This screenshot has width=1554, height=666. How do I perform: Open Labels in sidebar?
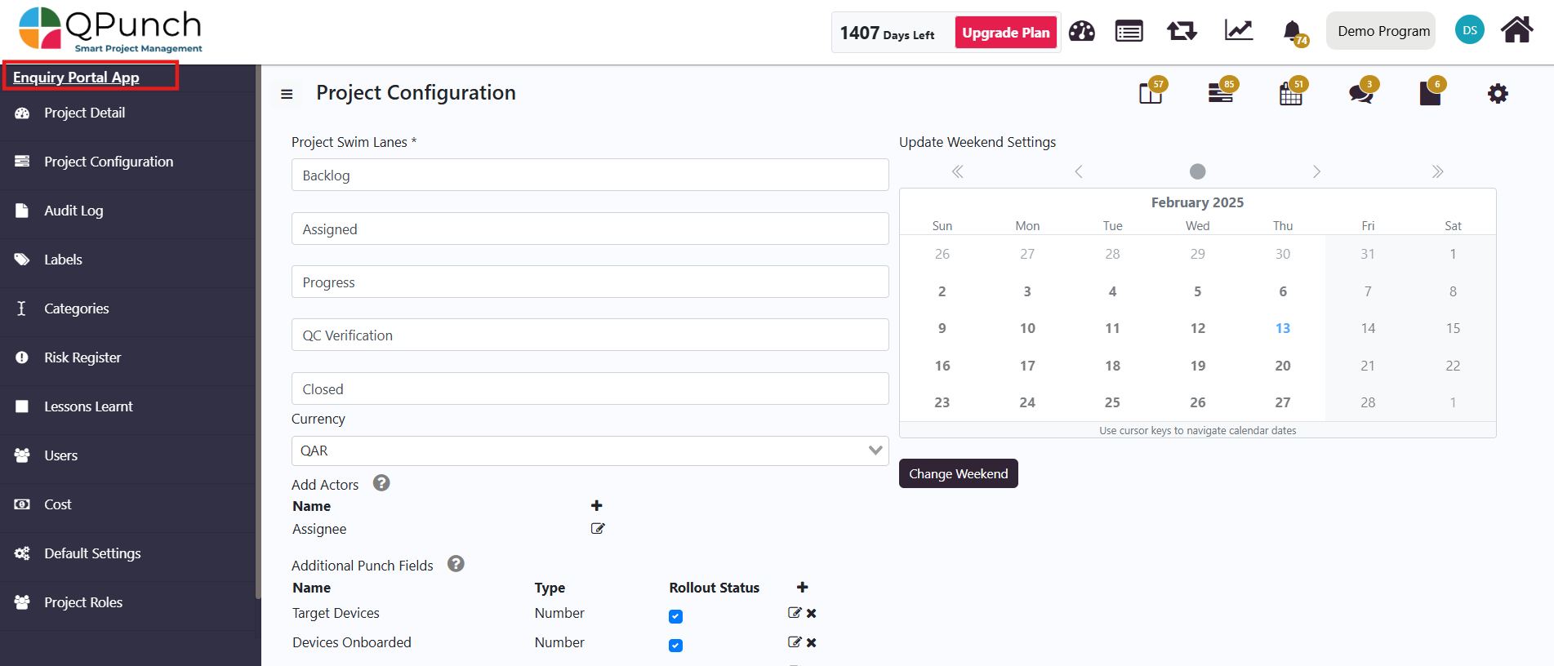pyautogui.click(x=128, y=260)
